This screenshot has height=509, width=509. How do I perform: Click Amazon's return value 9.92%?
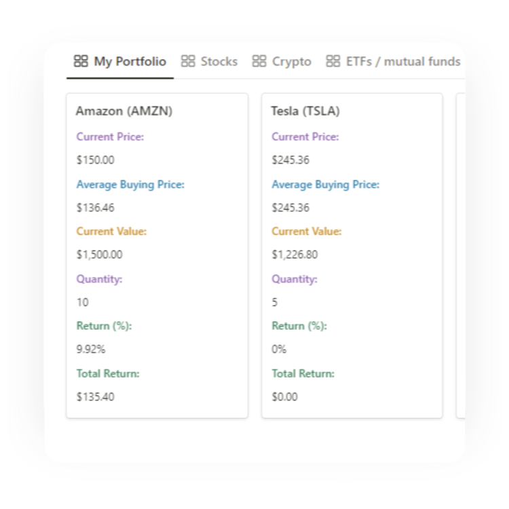[x=91, y=350]
